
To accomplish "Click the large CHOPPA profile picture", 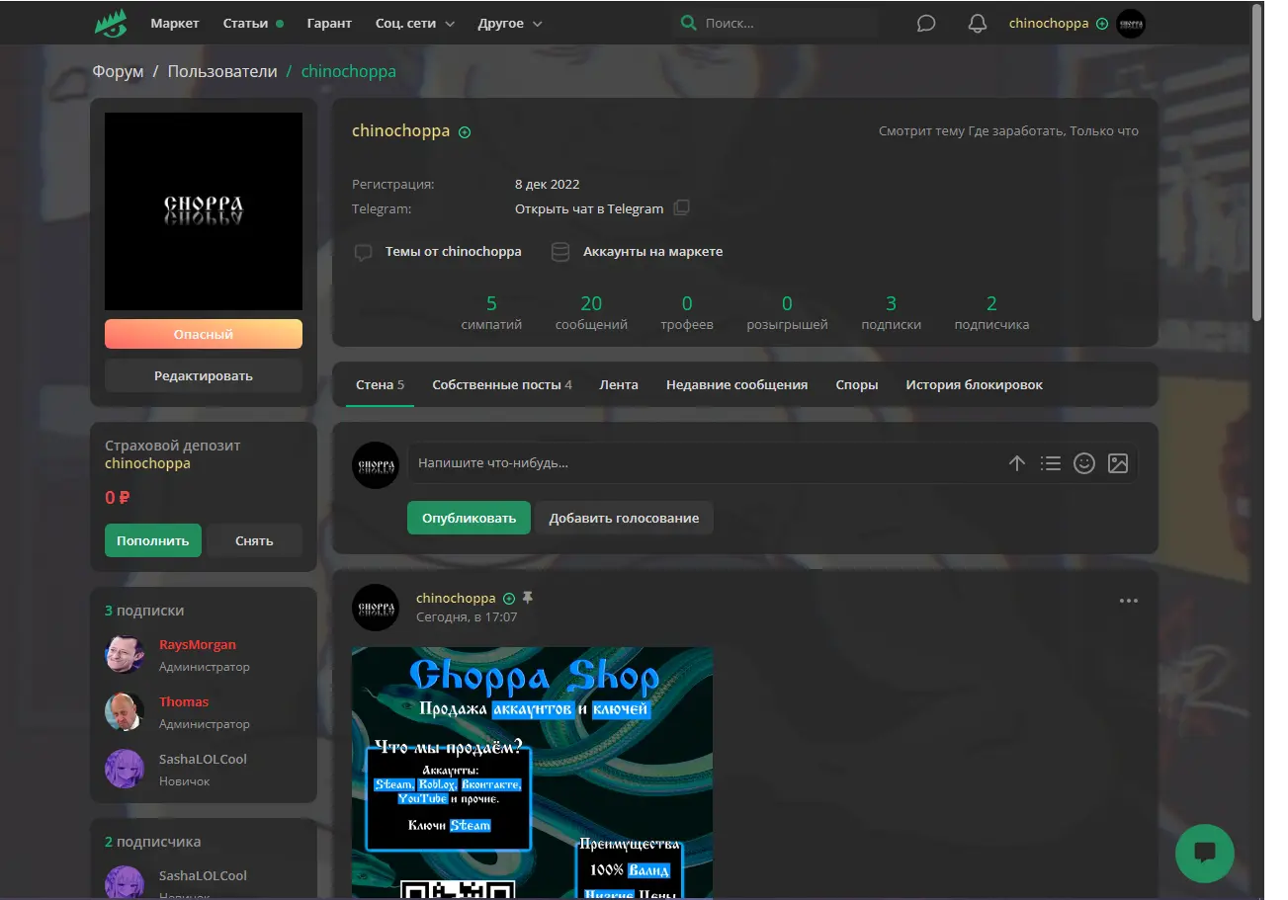I will [204, 211].
